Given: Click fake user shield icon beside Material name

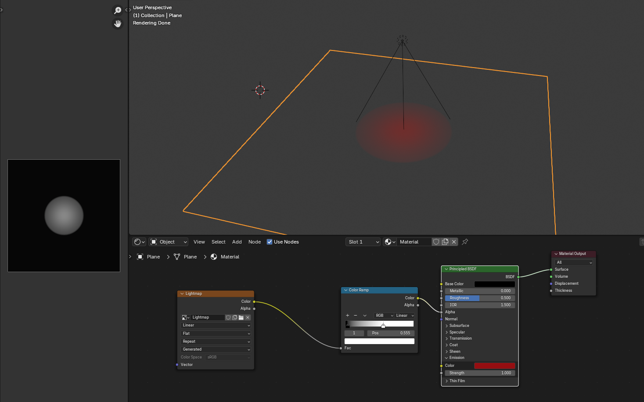Looking at the screenshot, I should [436, 242].
